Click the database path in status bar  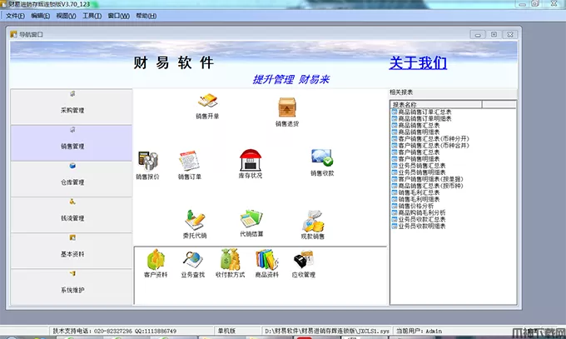(327, 331)
